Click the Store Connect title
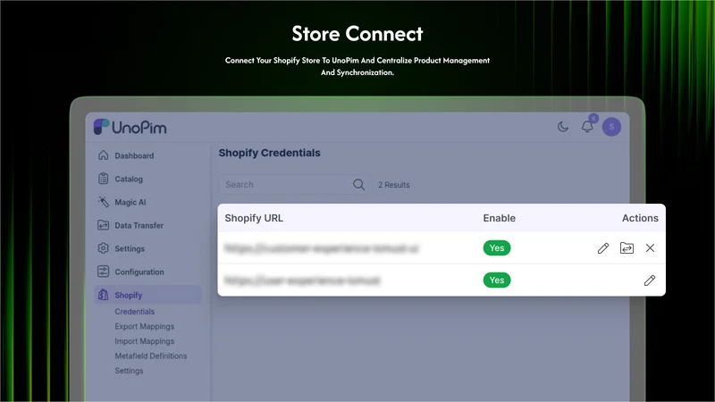 tap(357, 34)
